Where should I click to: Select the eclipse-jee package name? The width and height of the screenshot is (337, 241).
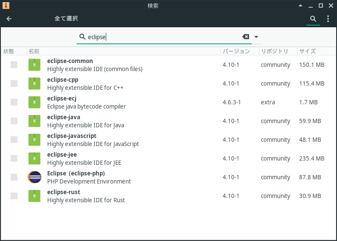click(62, 155)
